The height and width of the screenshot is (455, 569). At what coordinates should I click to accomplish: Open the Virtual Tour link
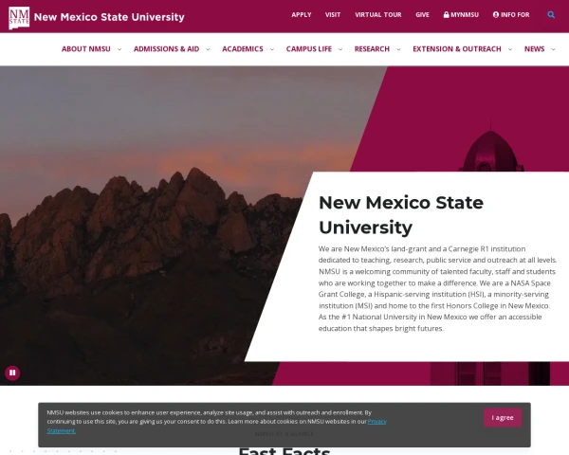pyautogui.click(x=378, y=15)
